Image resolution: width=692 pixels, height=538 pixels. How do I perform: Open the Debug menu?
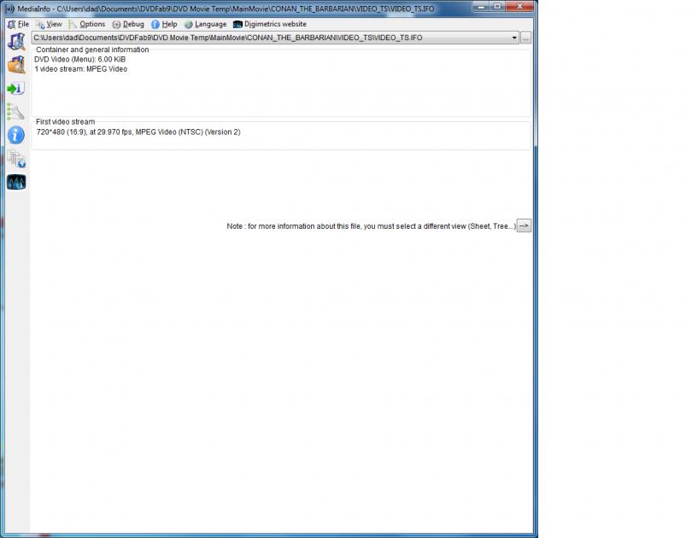(x=128, y=24)
